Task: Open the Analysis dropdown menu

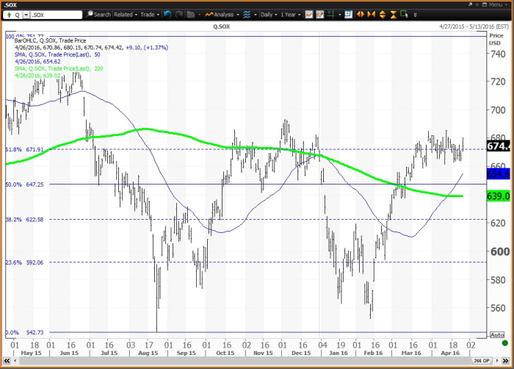Action: [x=222, y=15]
